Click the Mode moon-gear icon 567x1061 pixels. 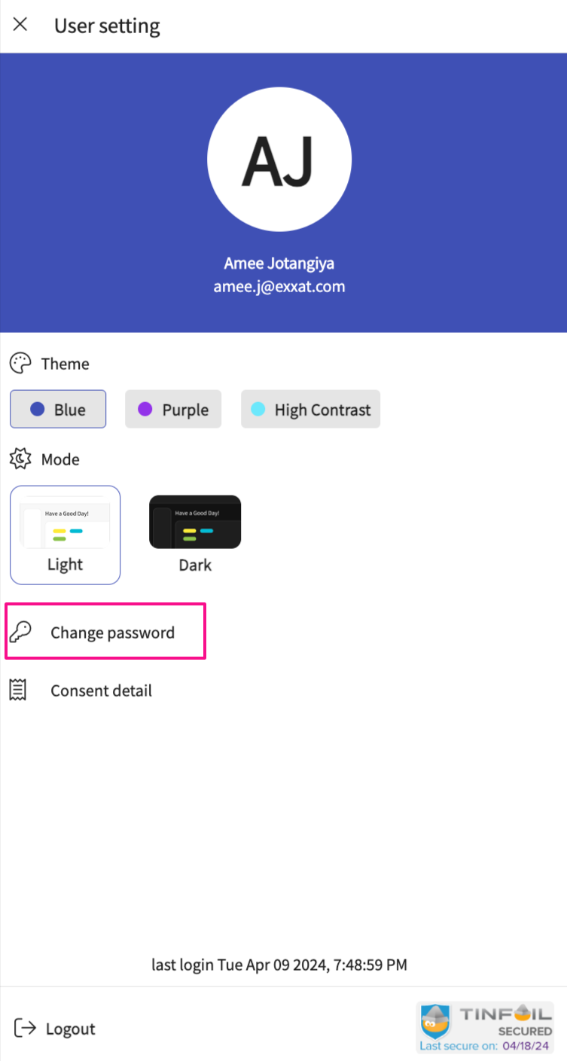pos(20,459)
